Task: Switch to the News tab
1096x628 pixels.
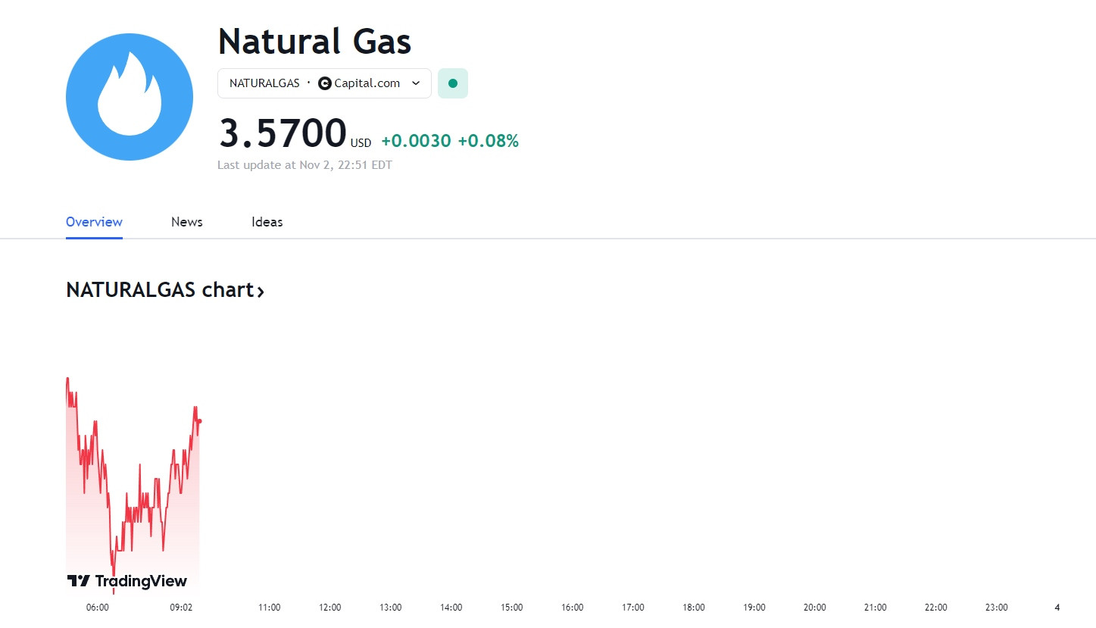Action: (x=186, y=222)
